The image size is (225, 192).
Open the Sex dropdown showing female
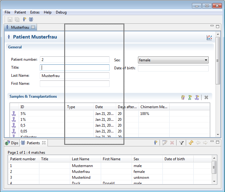[x=173, y=60]
